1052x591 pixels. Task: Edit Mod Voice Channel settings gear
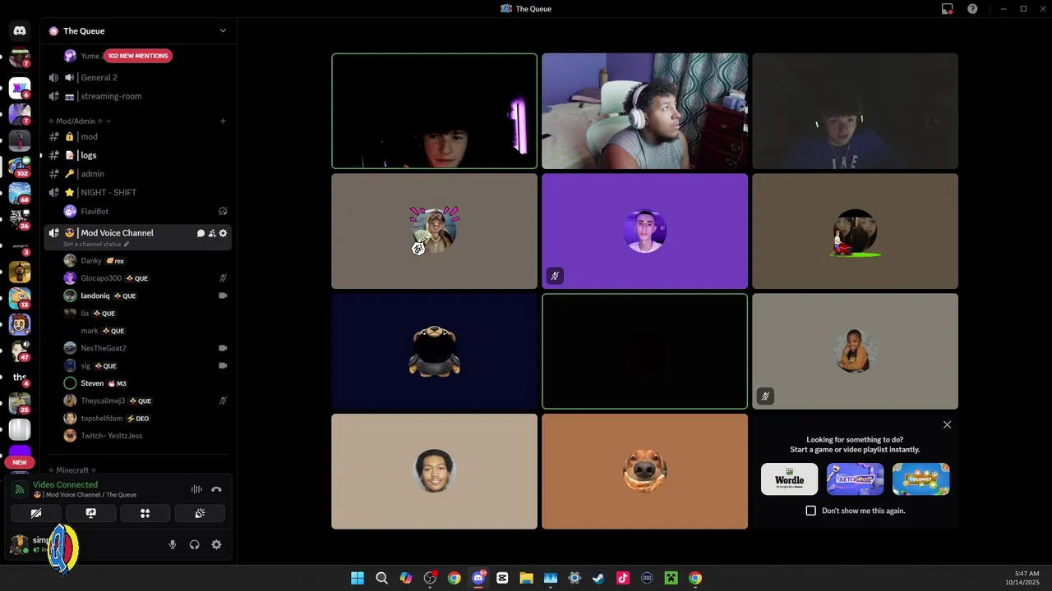click(x=223, y=233)
